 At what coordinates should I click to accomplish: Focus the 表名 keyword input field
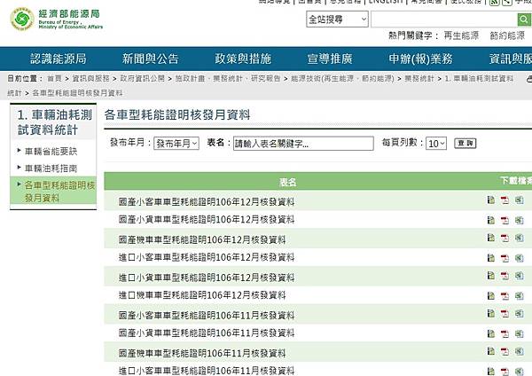[303, 143]
